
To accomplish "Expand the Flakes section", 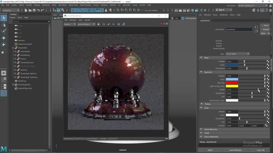I will [202, 104].
